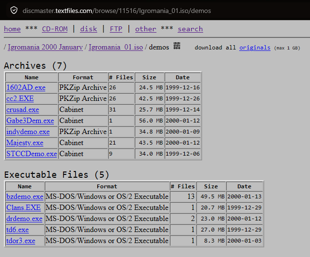Open the Clans.EXE executable link

coord(24,208)
